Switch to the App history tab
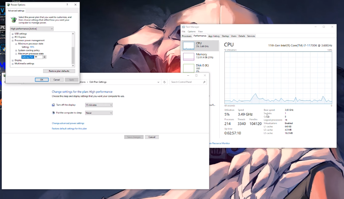 pyautogui.click(x=214, y=36)
